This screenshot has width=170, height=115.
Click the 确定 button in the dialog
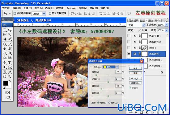[x=135, y=69]
